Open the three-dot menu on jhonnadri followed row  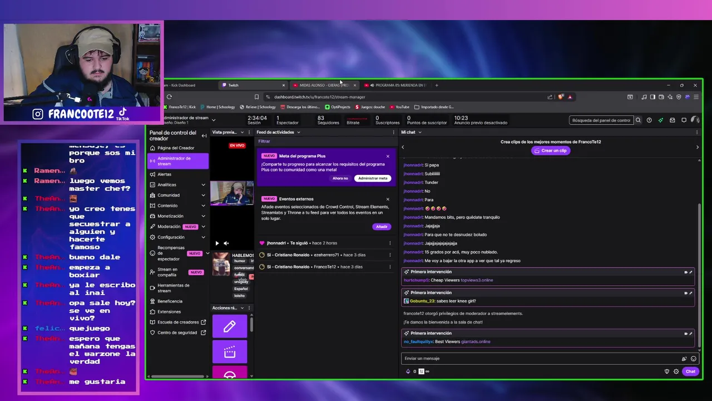390,243
